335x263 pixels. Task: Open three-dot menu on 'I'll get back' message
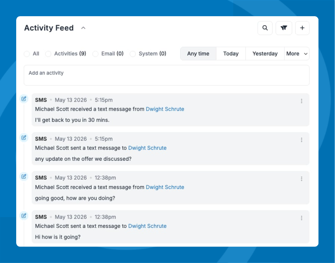pyautogui.click(x=301, y=101)
